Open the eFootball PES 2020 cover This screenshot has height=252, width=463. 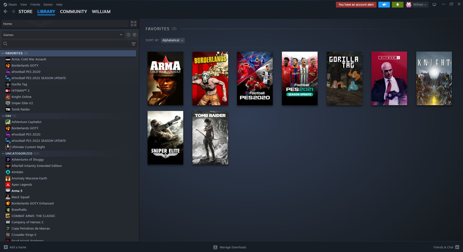coord(255,78)
